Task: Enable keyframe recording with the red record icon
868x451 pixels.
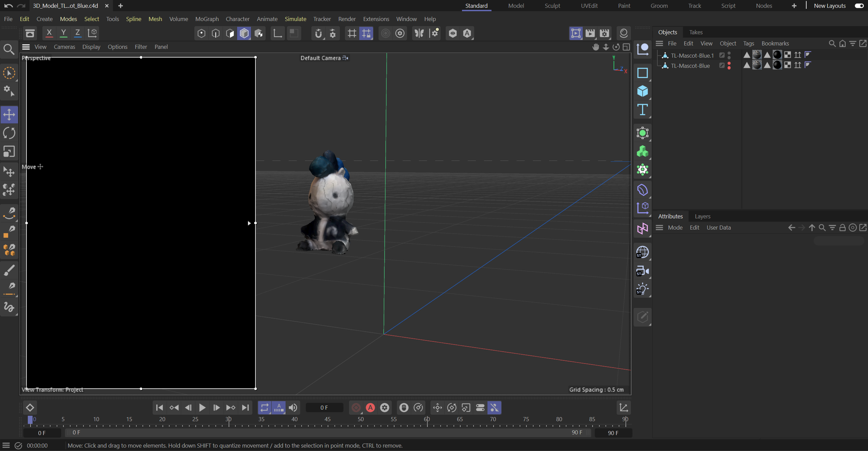Action: point(355,408)
